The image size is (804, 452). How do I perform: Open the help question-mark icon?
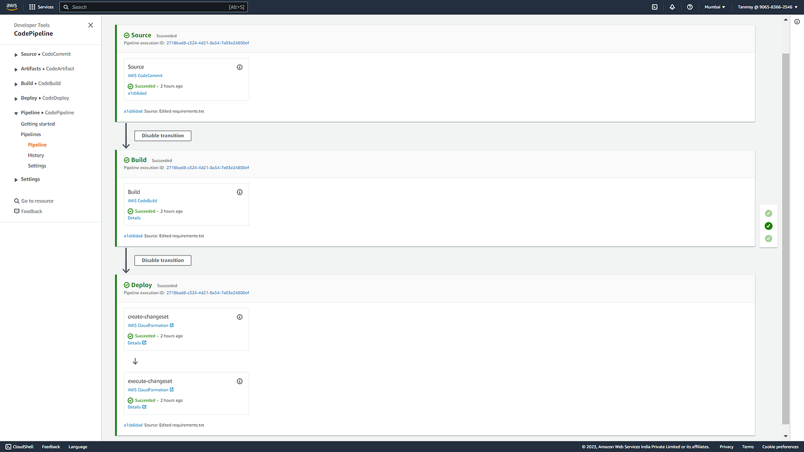pos(690,7)
